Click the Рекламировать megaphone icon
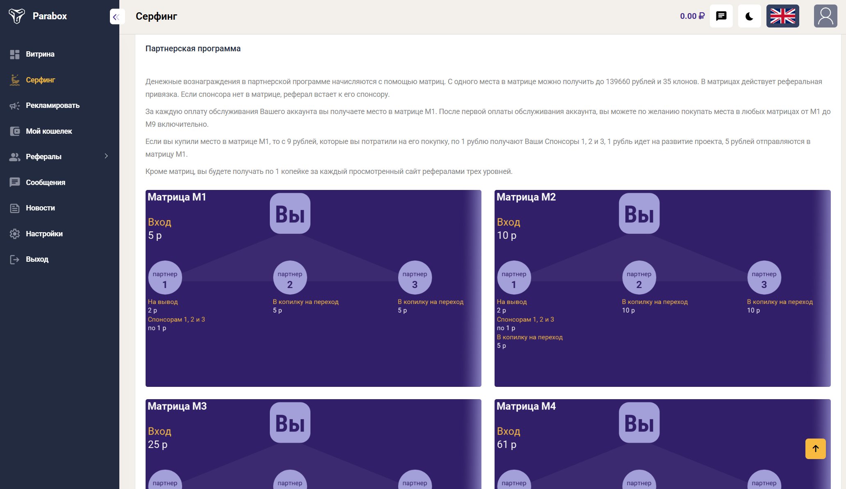846x489 pixels. tap(15, 105)
